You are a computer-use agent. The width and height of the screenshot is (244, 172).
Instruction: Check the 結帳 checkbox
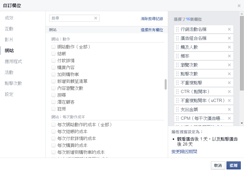53,54
